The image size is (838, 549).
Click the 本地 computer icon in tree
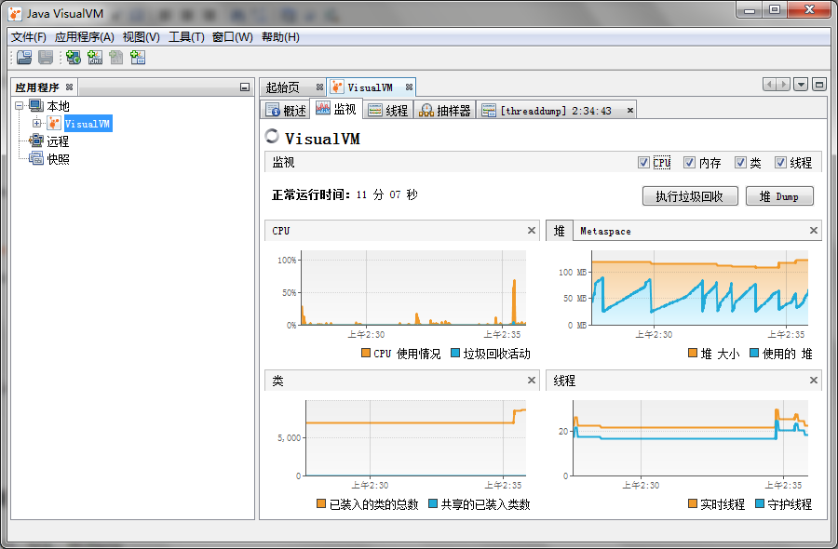[36, 106]
